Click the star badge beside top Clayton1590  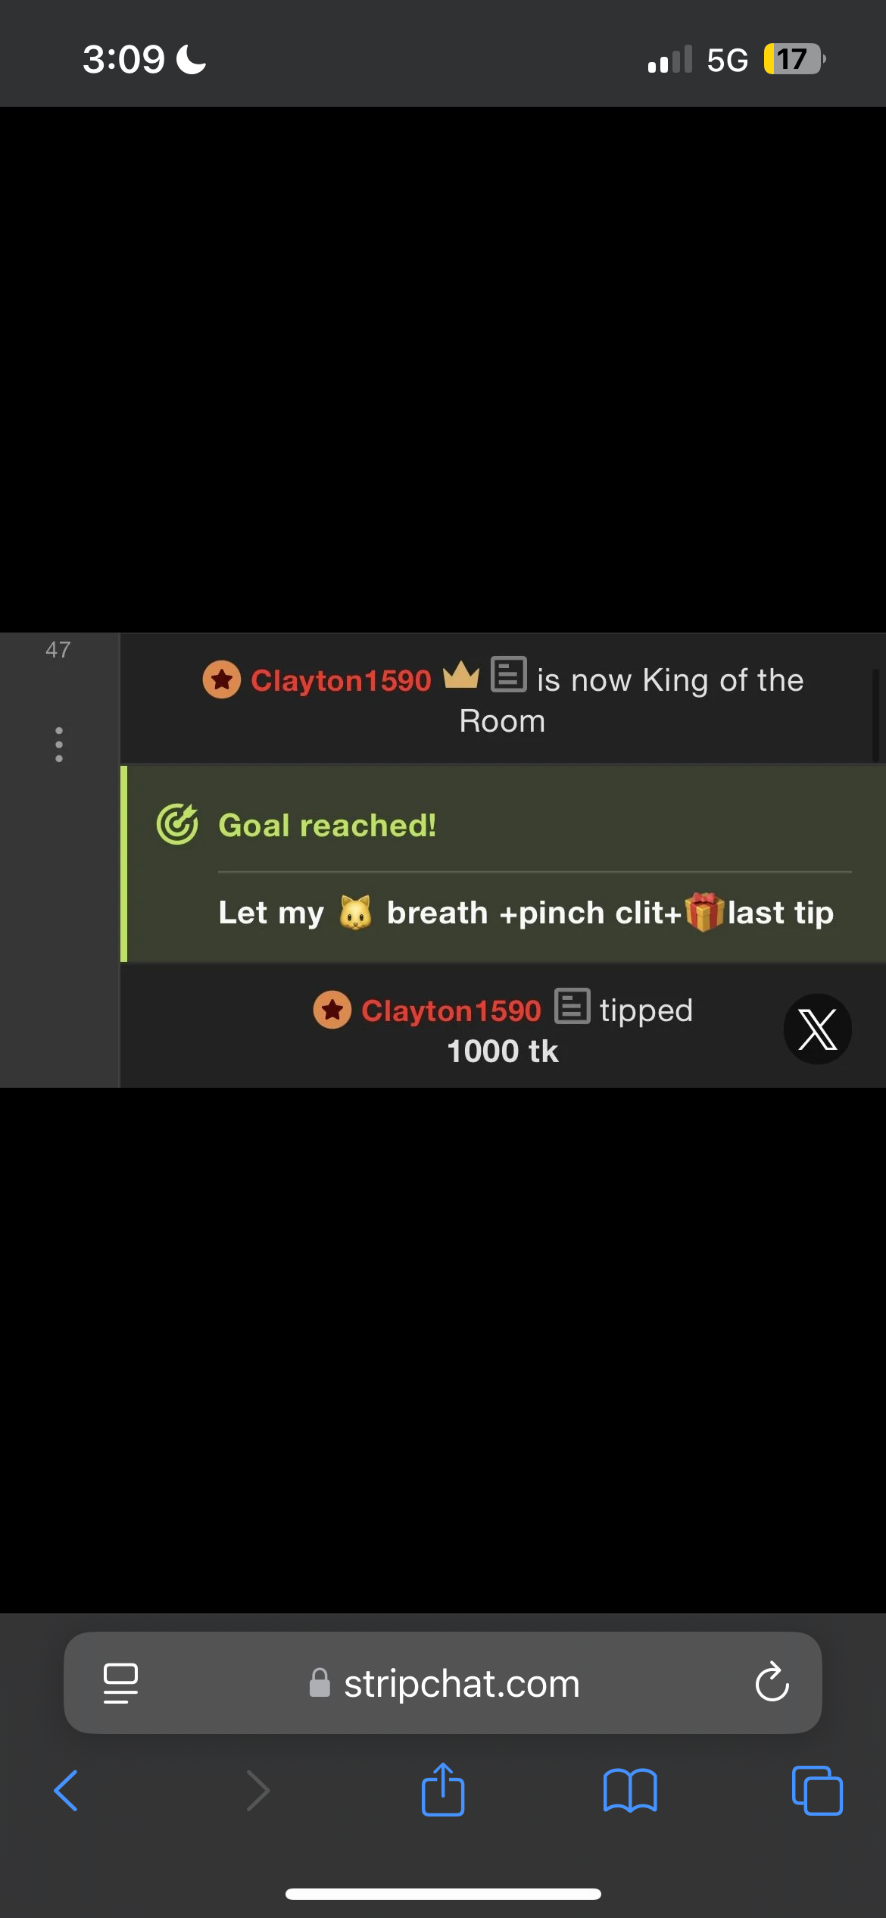(222, 679)
